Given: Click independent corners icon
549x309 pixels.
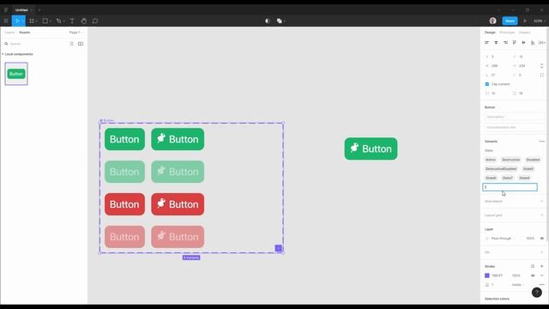Looking at the screenshot, I should (541, 75).
